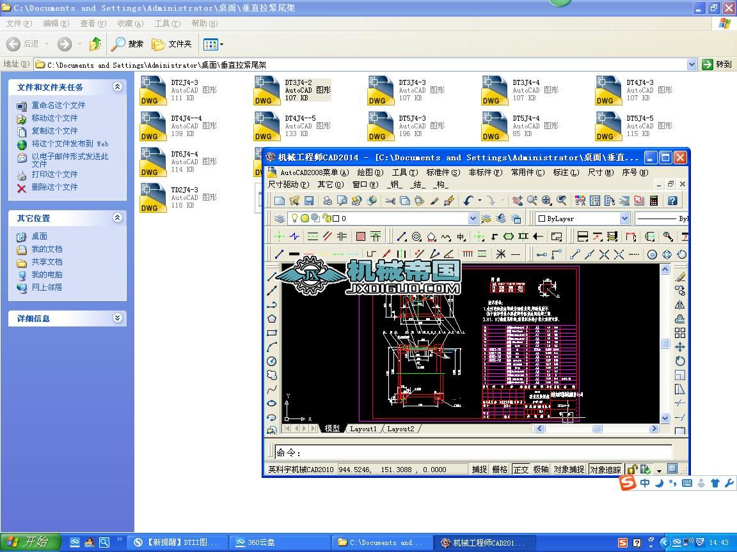Select the Erase tool in right modify toolbar
This screenshot has width=737, height=552.
(679, 277)
